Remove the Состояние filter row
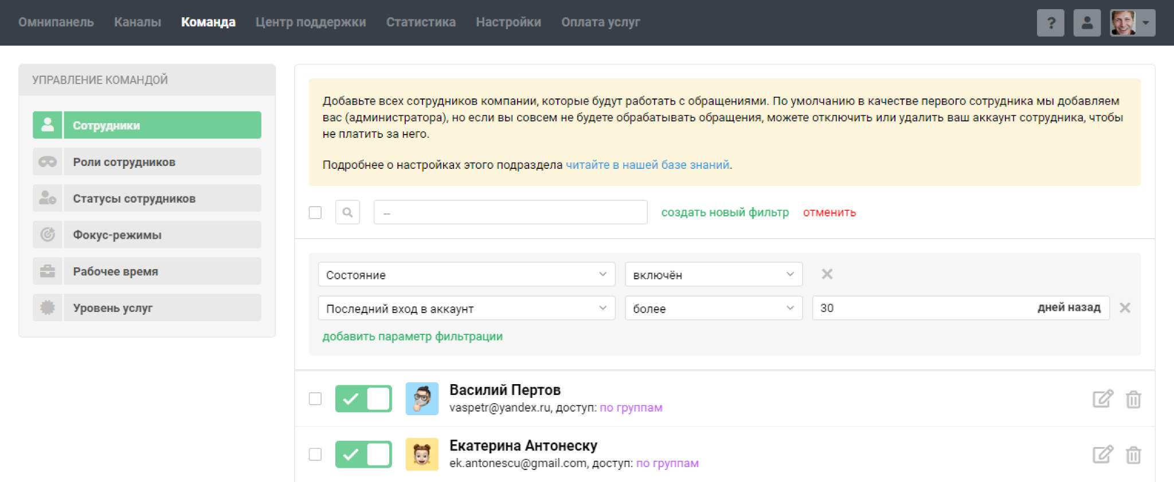Viewport: 1174px width, 482px height. click(x=827, y=274)
